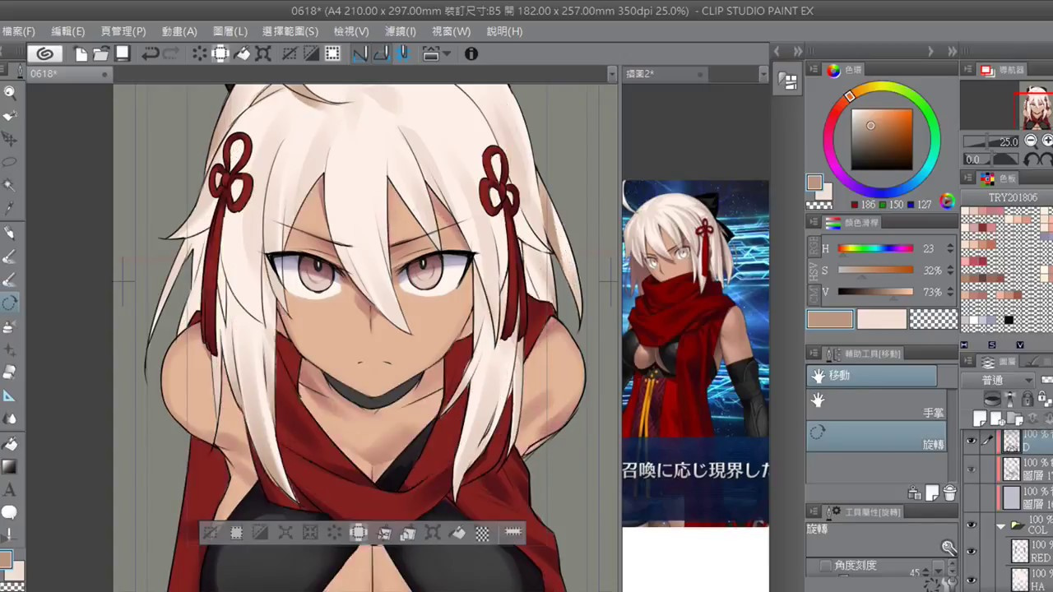Open the angle step value dropdown

[938, 570]
